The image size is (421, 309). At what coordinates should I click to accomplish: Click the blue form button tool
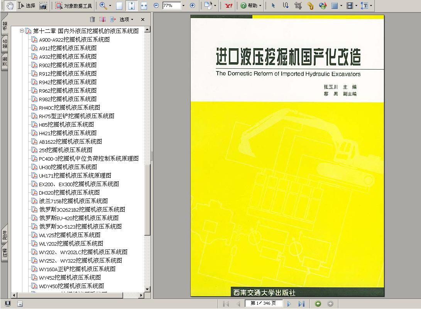[335, 6]
